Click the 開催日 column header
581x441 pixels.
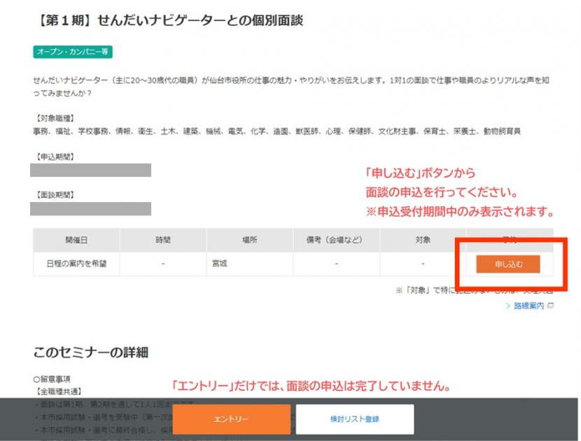[76, 240]
